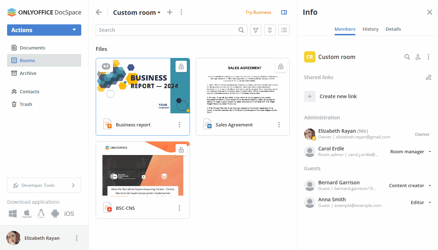Open the Actions dropdown button
Viewport: 438px width, 250px height.
pyautogui.click(x=44, y=30)
